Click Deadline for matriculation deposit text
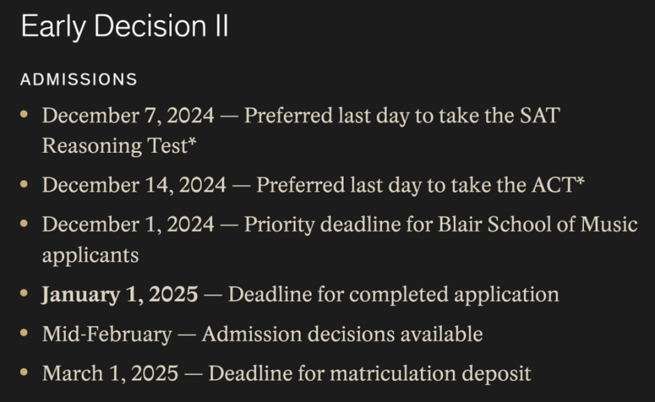 coord(369,374)
